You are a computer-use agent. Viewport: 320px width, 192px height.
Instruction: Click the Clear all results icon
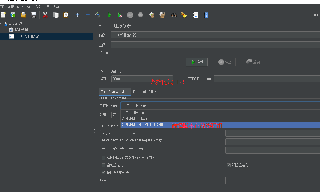coord(162,15)
